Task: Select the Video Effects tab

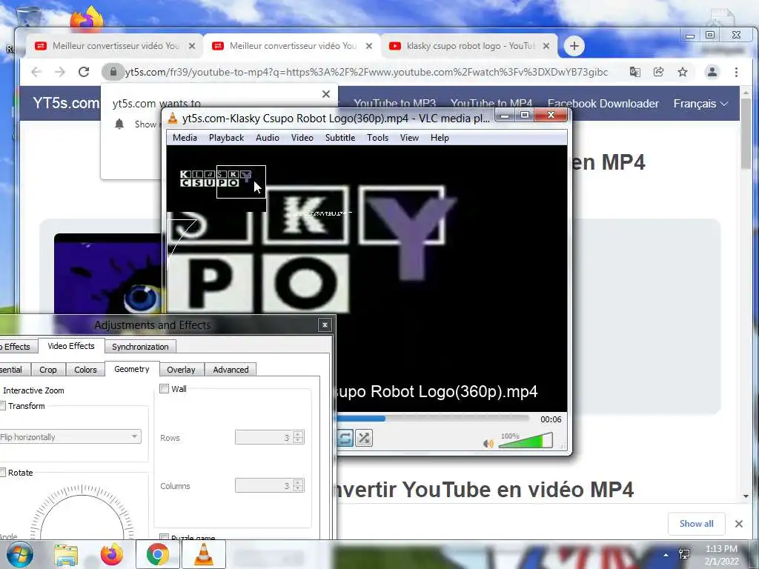Action: [x=71, y=346]
